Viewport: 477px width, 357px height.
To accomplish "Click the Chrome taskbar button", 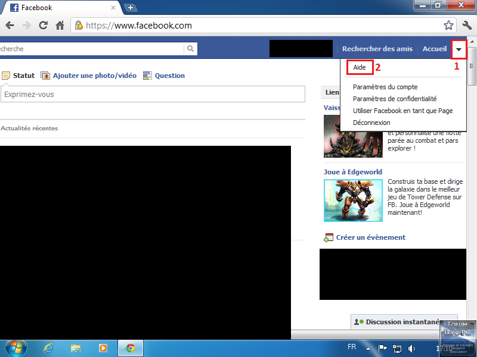I will pos(131,348).
